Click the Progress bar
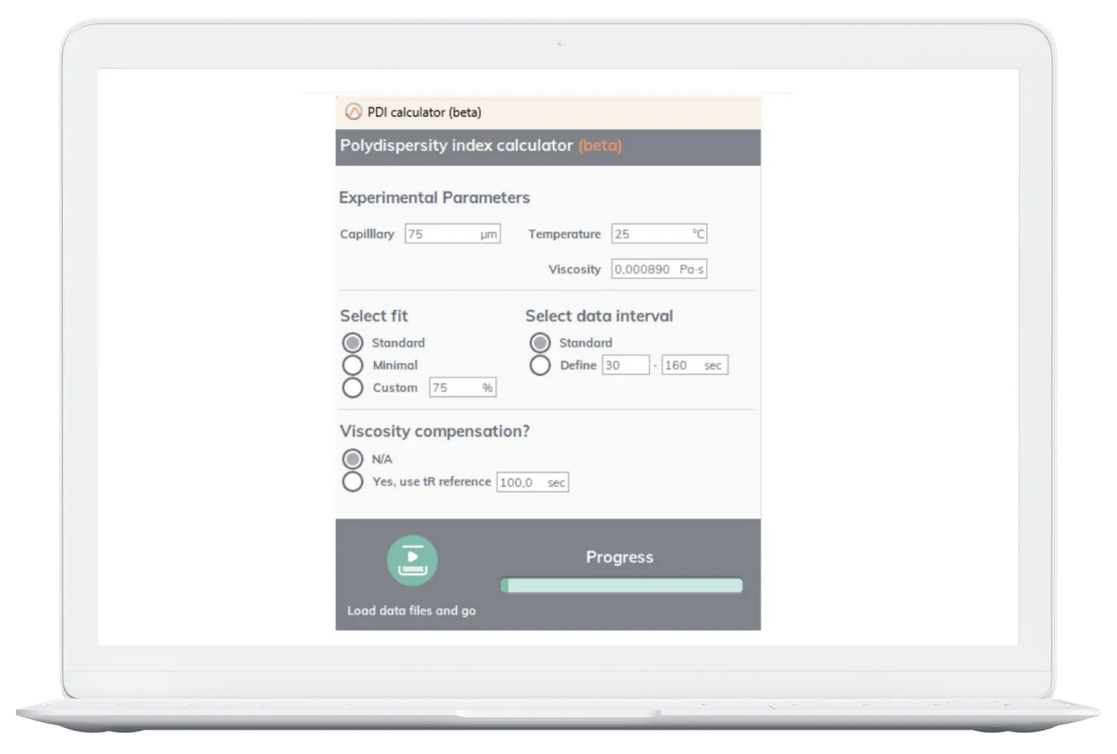 point(621,586)
